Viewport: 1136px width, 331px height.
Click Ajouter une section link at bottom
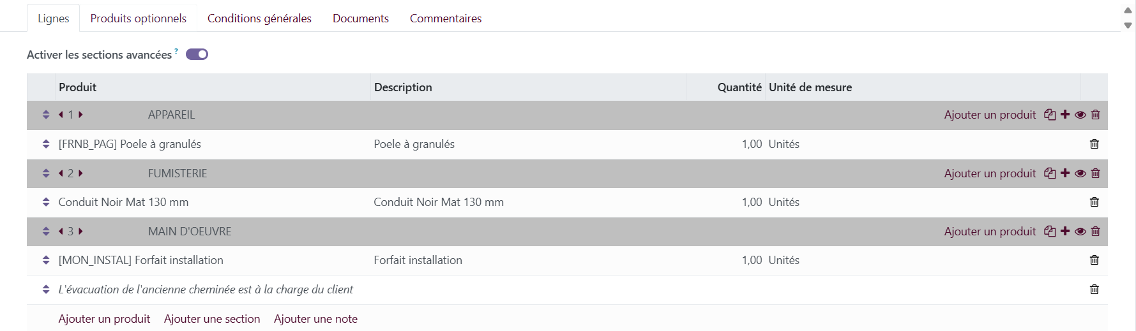pos(212,319)
